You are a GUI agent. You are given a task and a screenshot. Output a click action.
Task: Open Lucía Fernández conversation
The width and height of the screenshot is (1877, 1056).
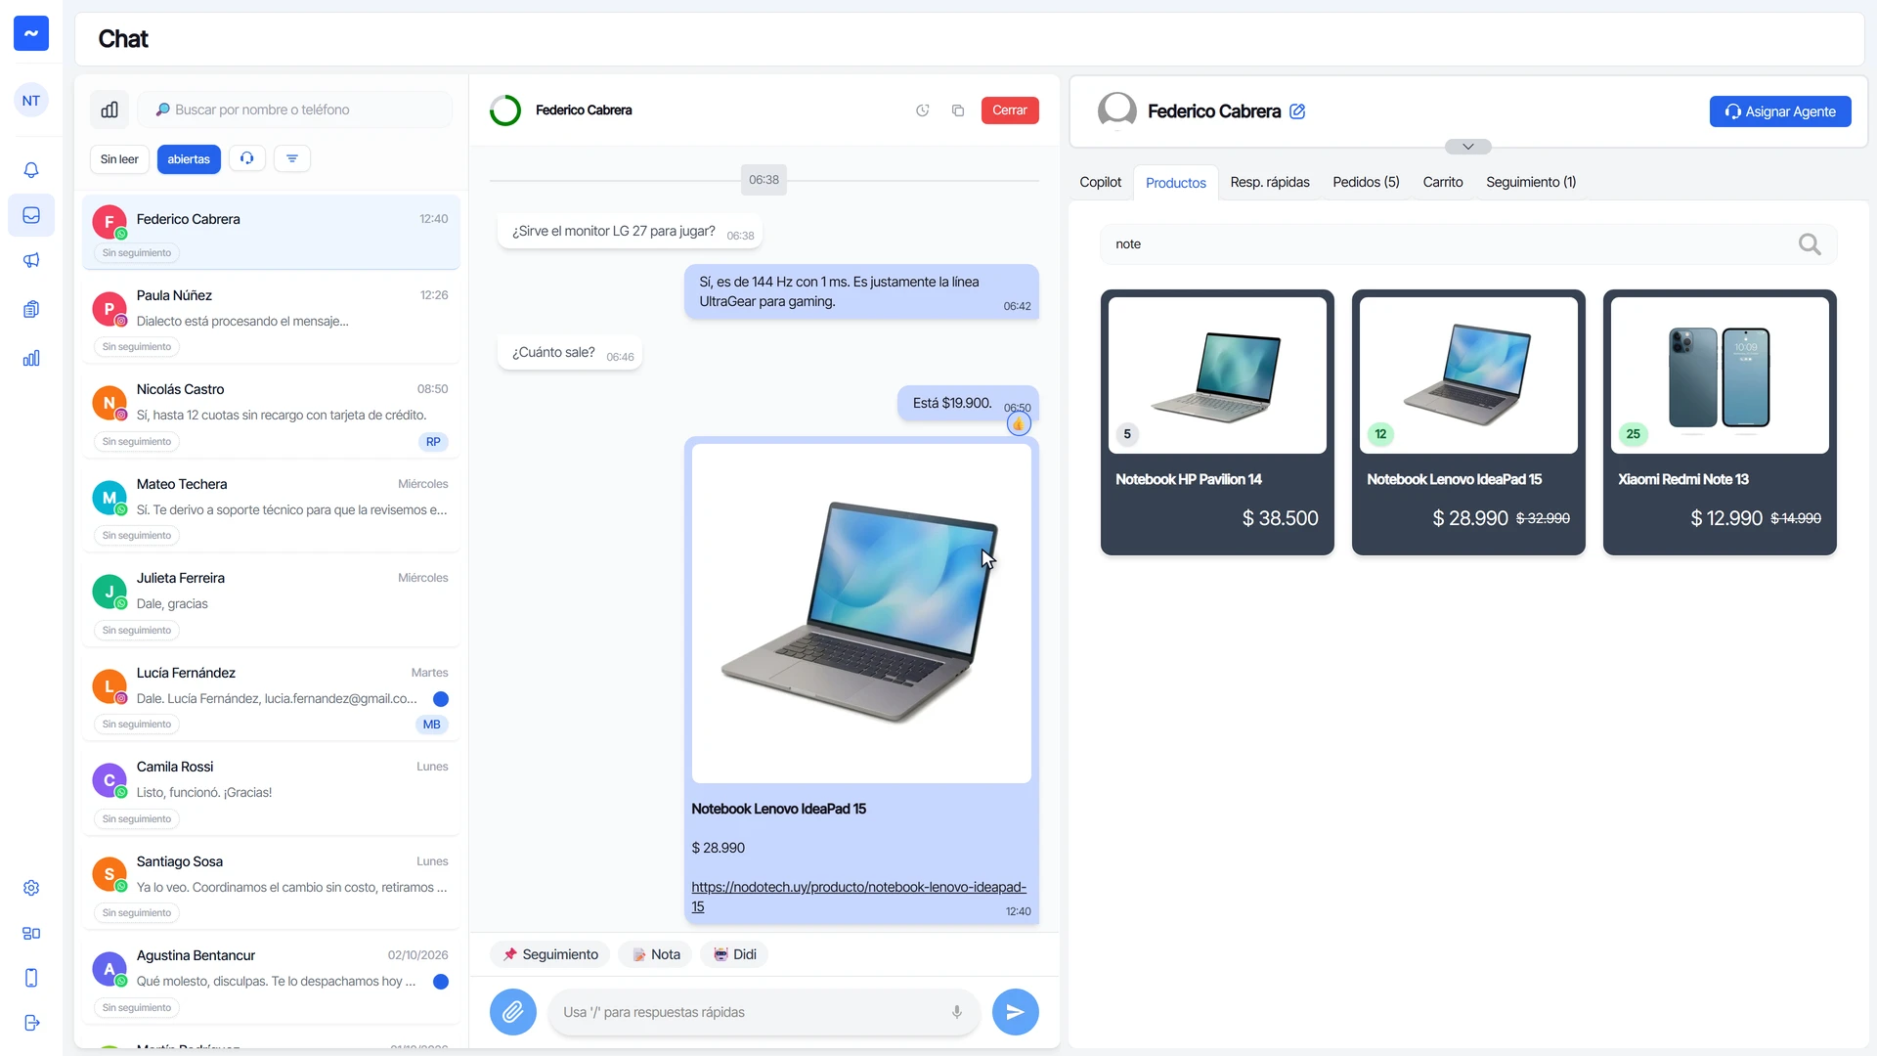tap(271, 698)
